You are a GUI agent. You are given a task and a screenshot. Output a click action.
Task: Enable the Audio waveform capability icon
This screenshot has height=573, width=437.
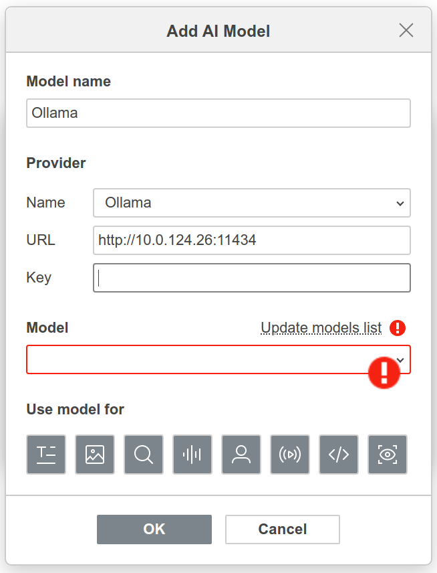192,455
